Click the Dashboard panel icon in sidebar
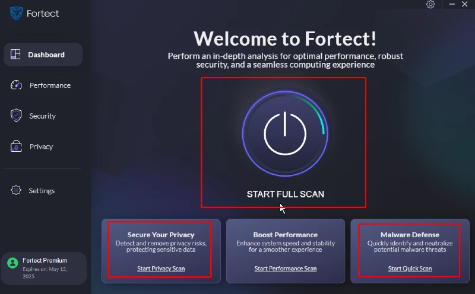This screenshot has width=475, height=294. pos(15,55)
